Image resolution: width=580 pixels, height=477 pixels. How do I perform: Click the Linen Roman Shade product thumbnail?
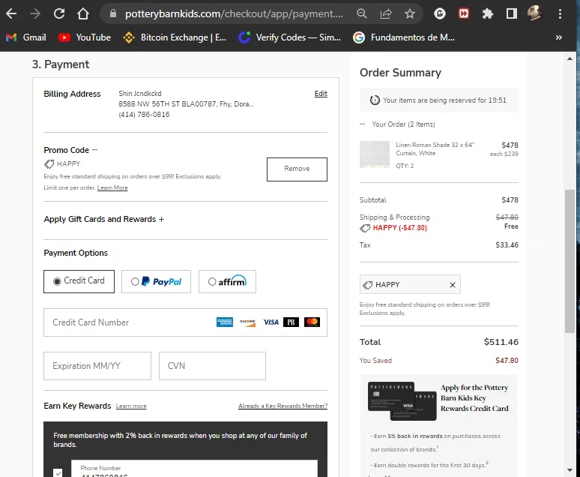375,154
